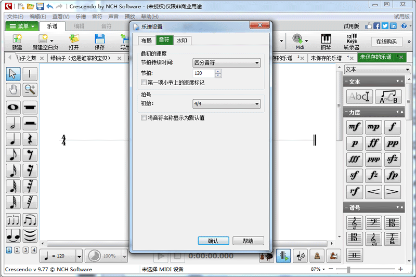
Task: Choose the quarter note
Action: tap(13, 139)
